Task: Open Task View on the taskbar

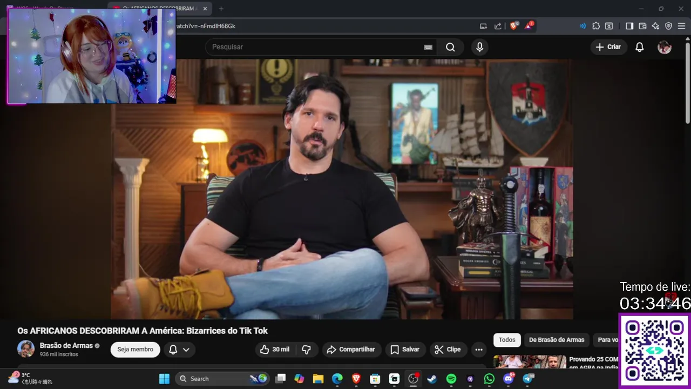Action: pyautogui.click(x=280, y=379)
